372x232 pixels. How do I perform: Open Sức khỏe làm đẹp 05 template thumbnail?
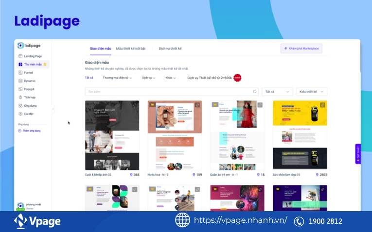300,135
